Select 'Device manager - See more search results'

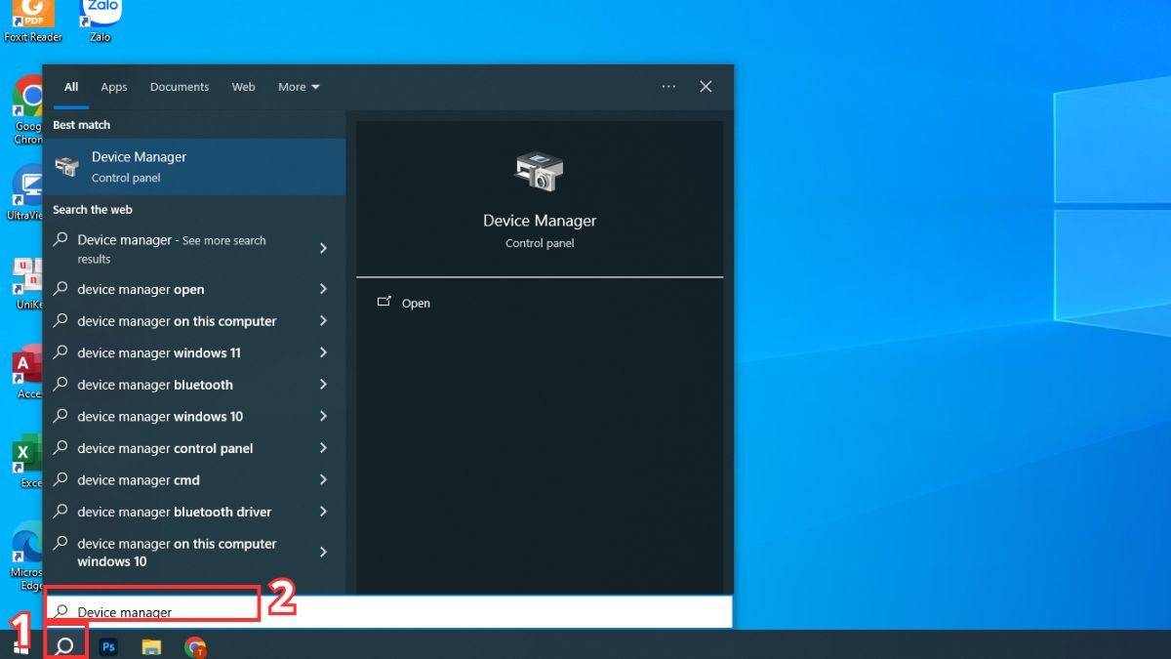pyautogui.click(x=194, y=249)
